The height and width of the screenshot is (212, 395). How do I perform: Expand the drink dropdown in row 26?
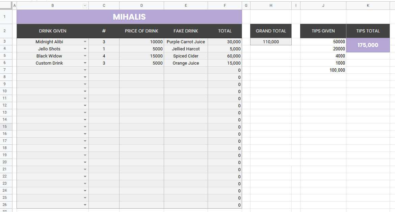(x=85, y=205)
